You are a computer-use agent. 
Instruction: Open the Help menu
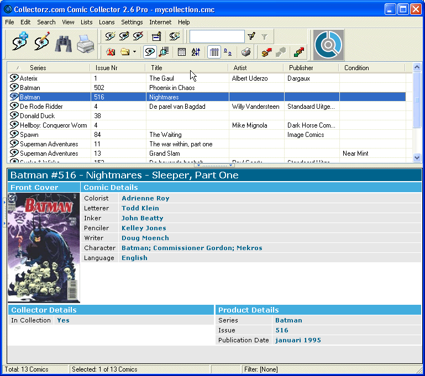coord(184,22)
